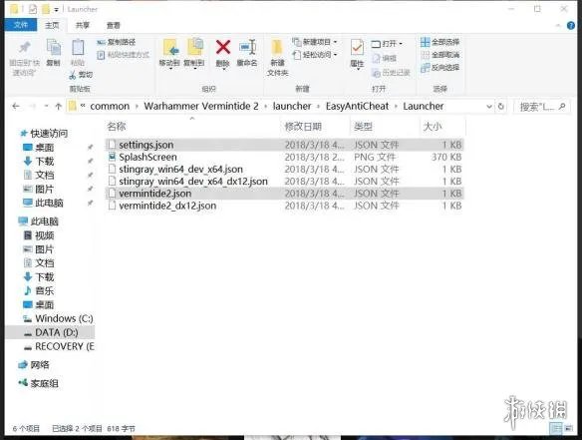Sort by the Size (大小) column header
Viewport: 582px width, 440px height.
pyautogui.click(x=433, y=127)
